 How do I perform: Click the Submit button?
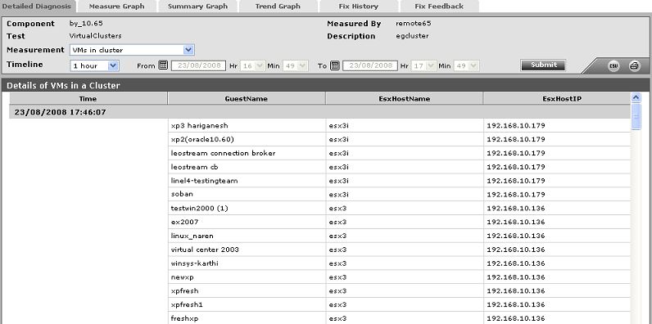(544, 65)
